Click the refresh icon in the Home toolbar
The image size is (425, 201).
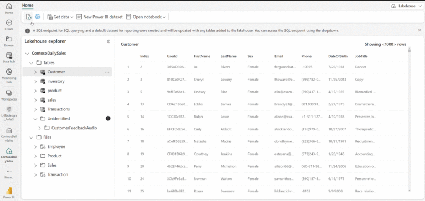coord(28,17)
